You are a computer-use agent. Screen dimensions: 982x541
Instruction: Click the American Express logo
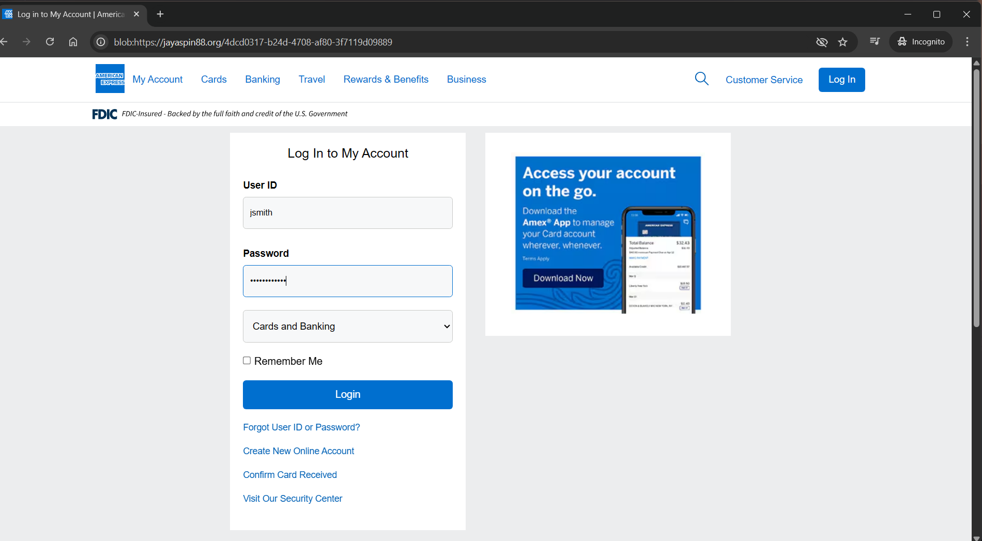pyautogui.click(x=110, y=79)
